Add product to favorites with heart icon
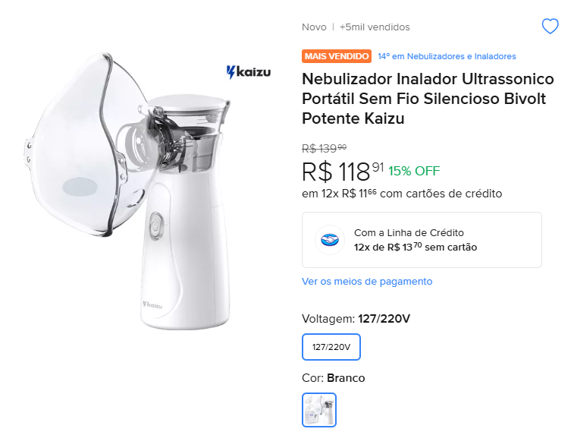 pos(550,27)
